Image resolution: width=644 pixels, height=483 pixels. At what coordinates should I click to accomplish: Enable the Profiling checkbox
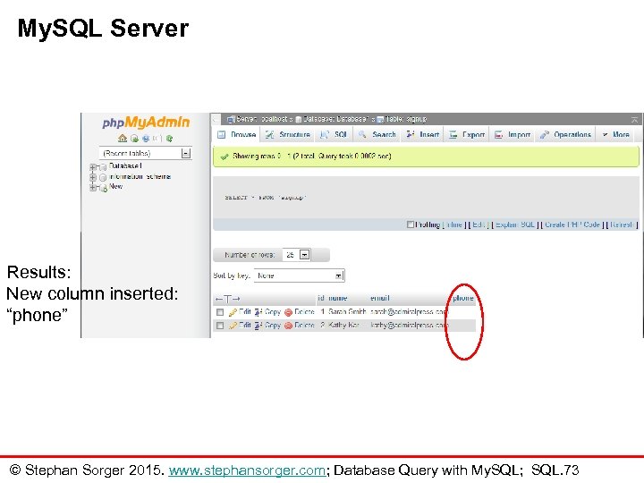pos(410,225)
